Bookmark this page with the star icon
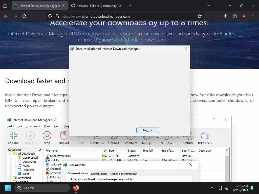 tap(200, 16)
